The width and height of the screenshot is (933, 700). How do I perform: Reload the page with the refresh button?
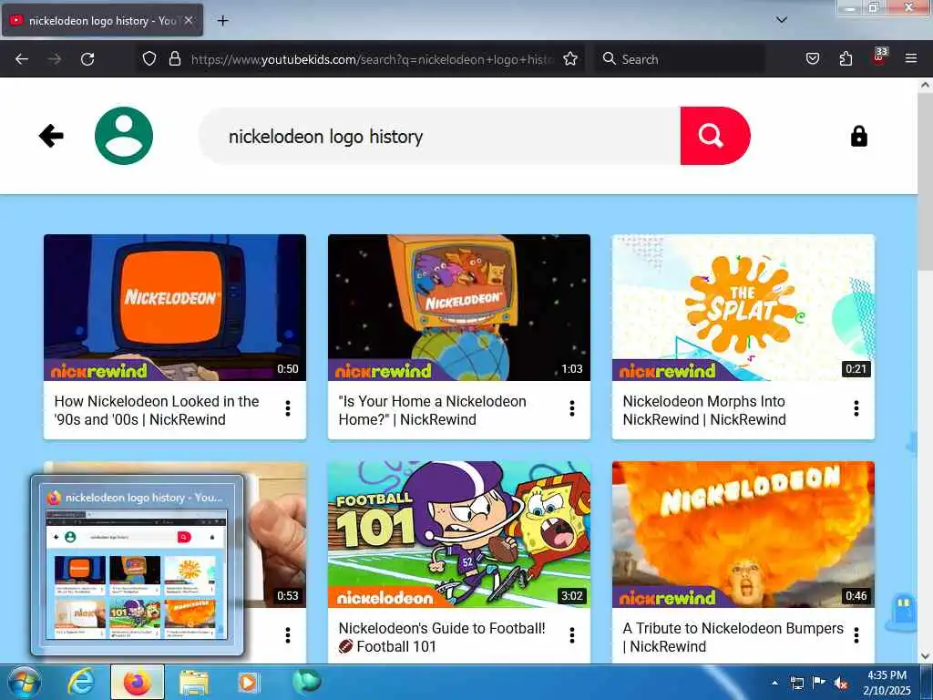click(87, 59)
